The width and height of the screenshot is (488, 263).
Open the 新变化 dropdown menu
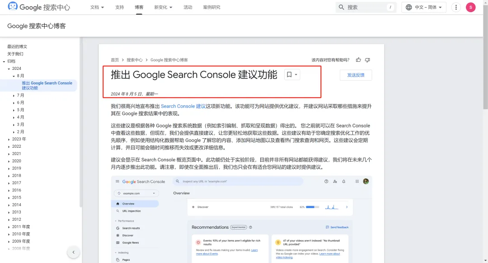pos(163,7)
